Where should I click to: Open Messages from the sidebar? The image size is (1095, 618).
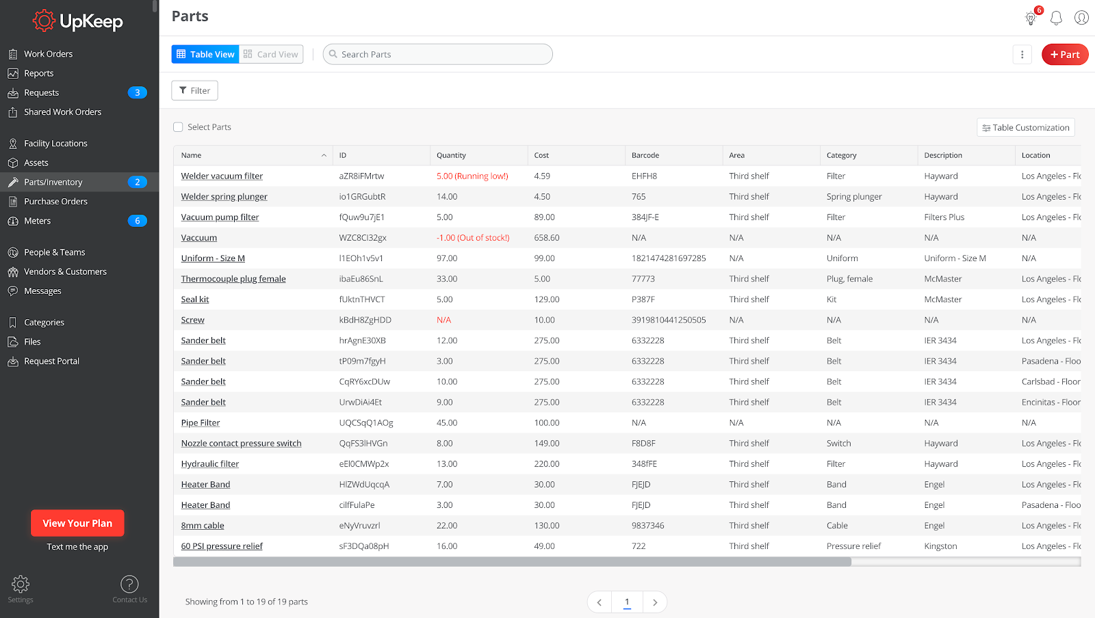coord(42,291)
